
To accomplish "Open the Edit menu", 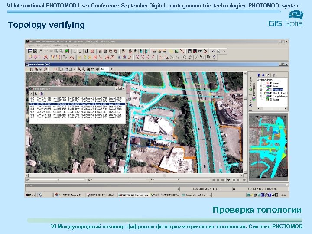I will [38, 45].
